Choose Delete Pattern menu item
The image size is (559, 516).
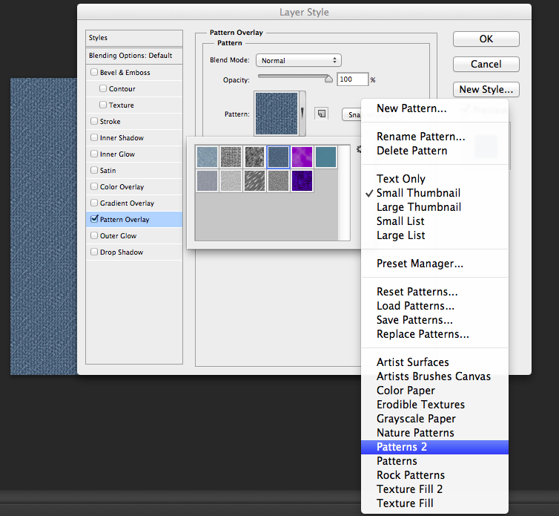434,151
